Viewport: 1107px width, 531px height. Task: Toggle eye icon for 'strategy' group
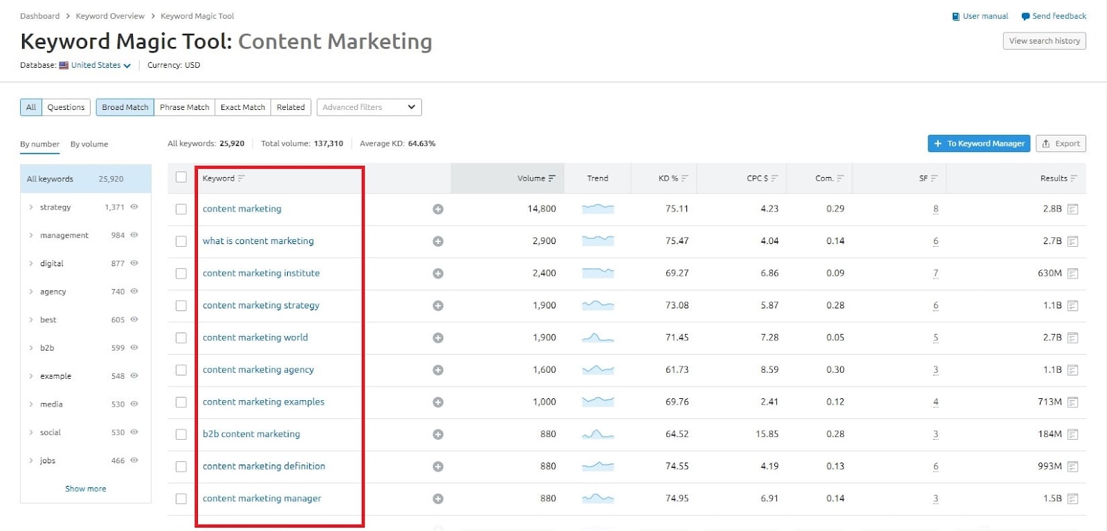click(x=134, y=207)
